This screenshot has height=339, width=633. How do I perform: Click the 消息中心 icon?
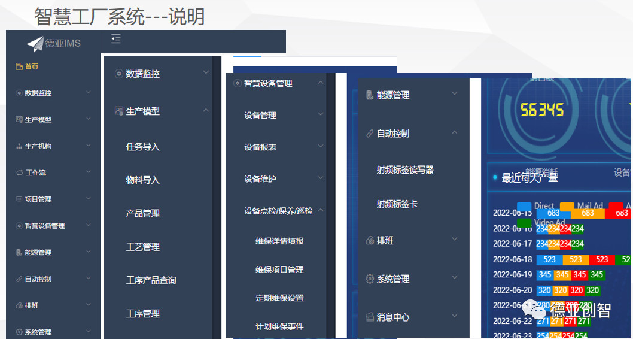[370, 317]
